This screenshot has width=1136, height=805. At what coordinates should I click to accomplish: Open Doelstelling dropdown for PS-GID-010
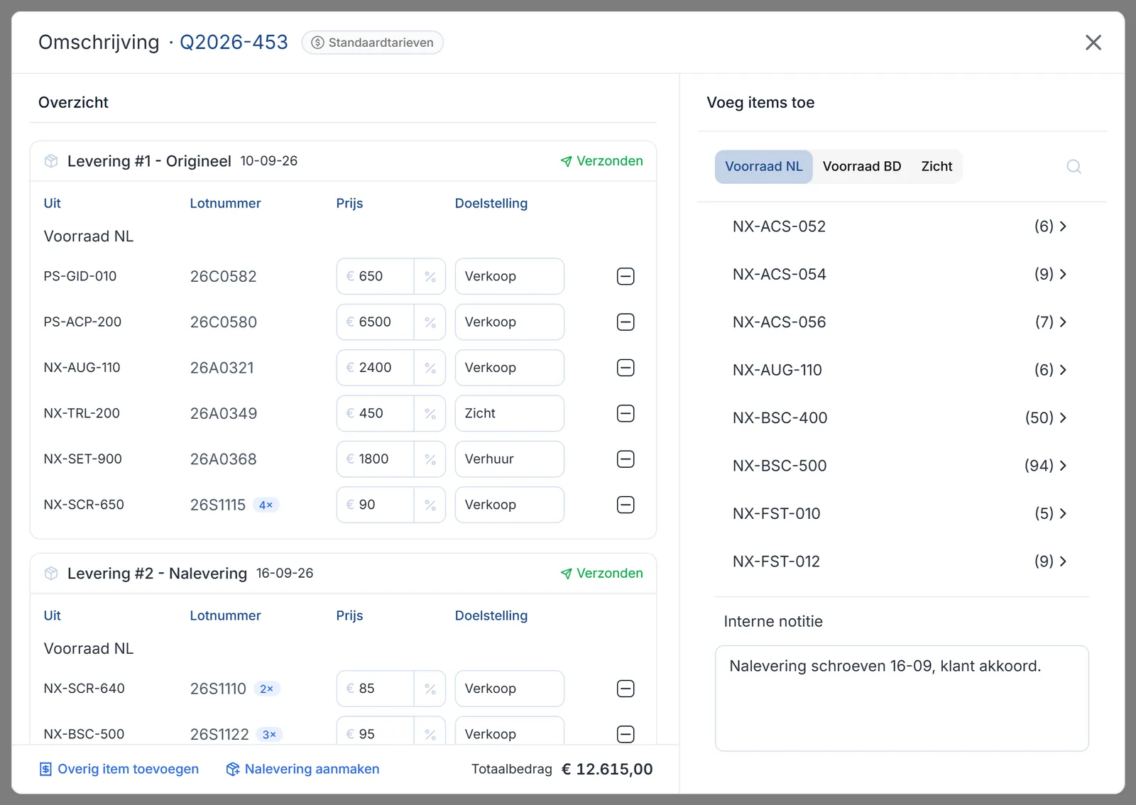click(509, 276)
